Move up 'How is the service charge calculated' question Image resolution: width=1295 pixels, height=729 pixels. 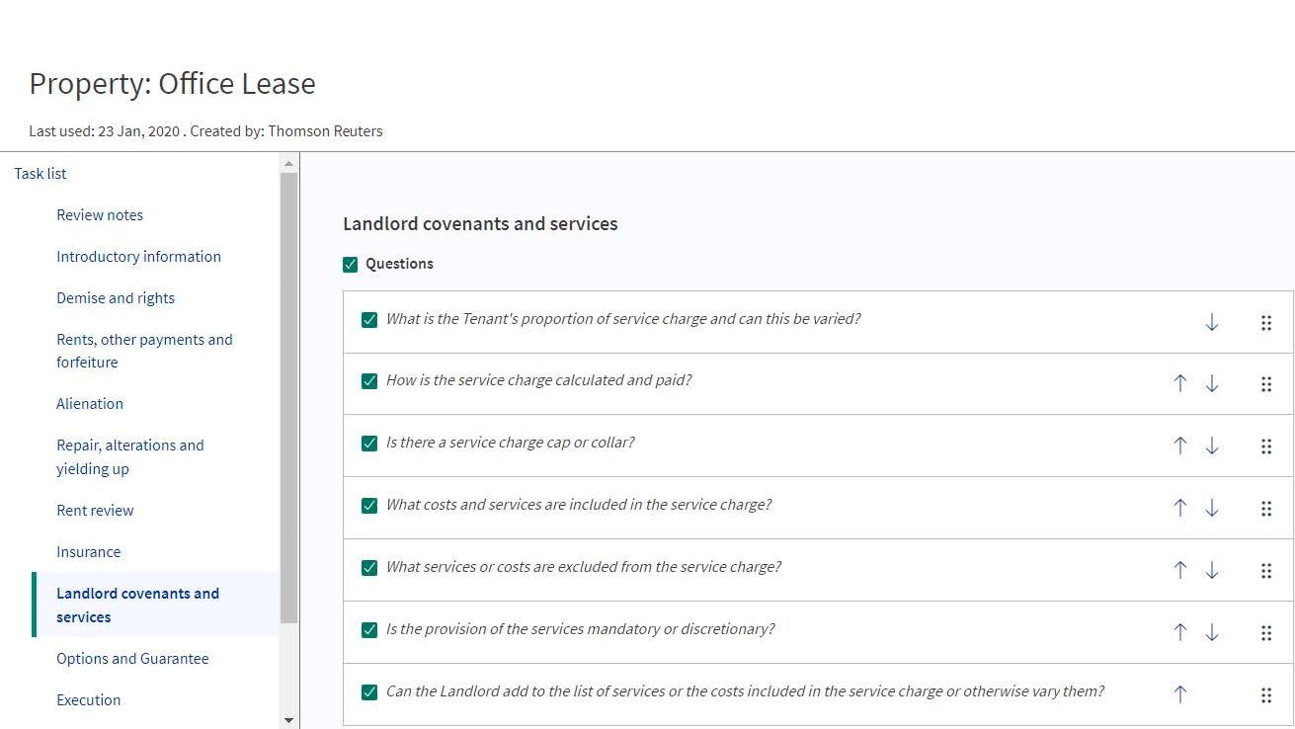click(1179, 384)
